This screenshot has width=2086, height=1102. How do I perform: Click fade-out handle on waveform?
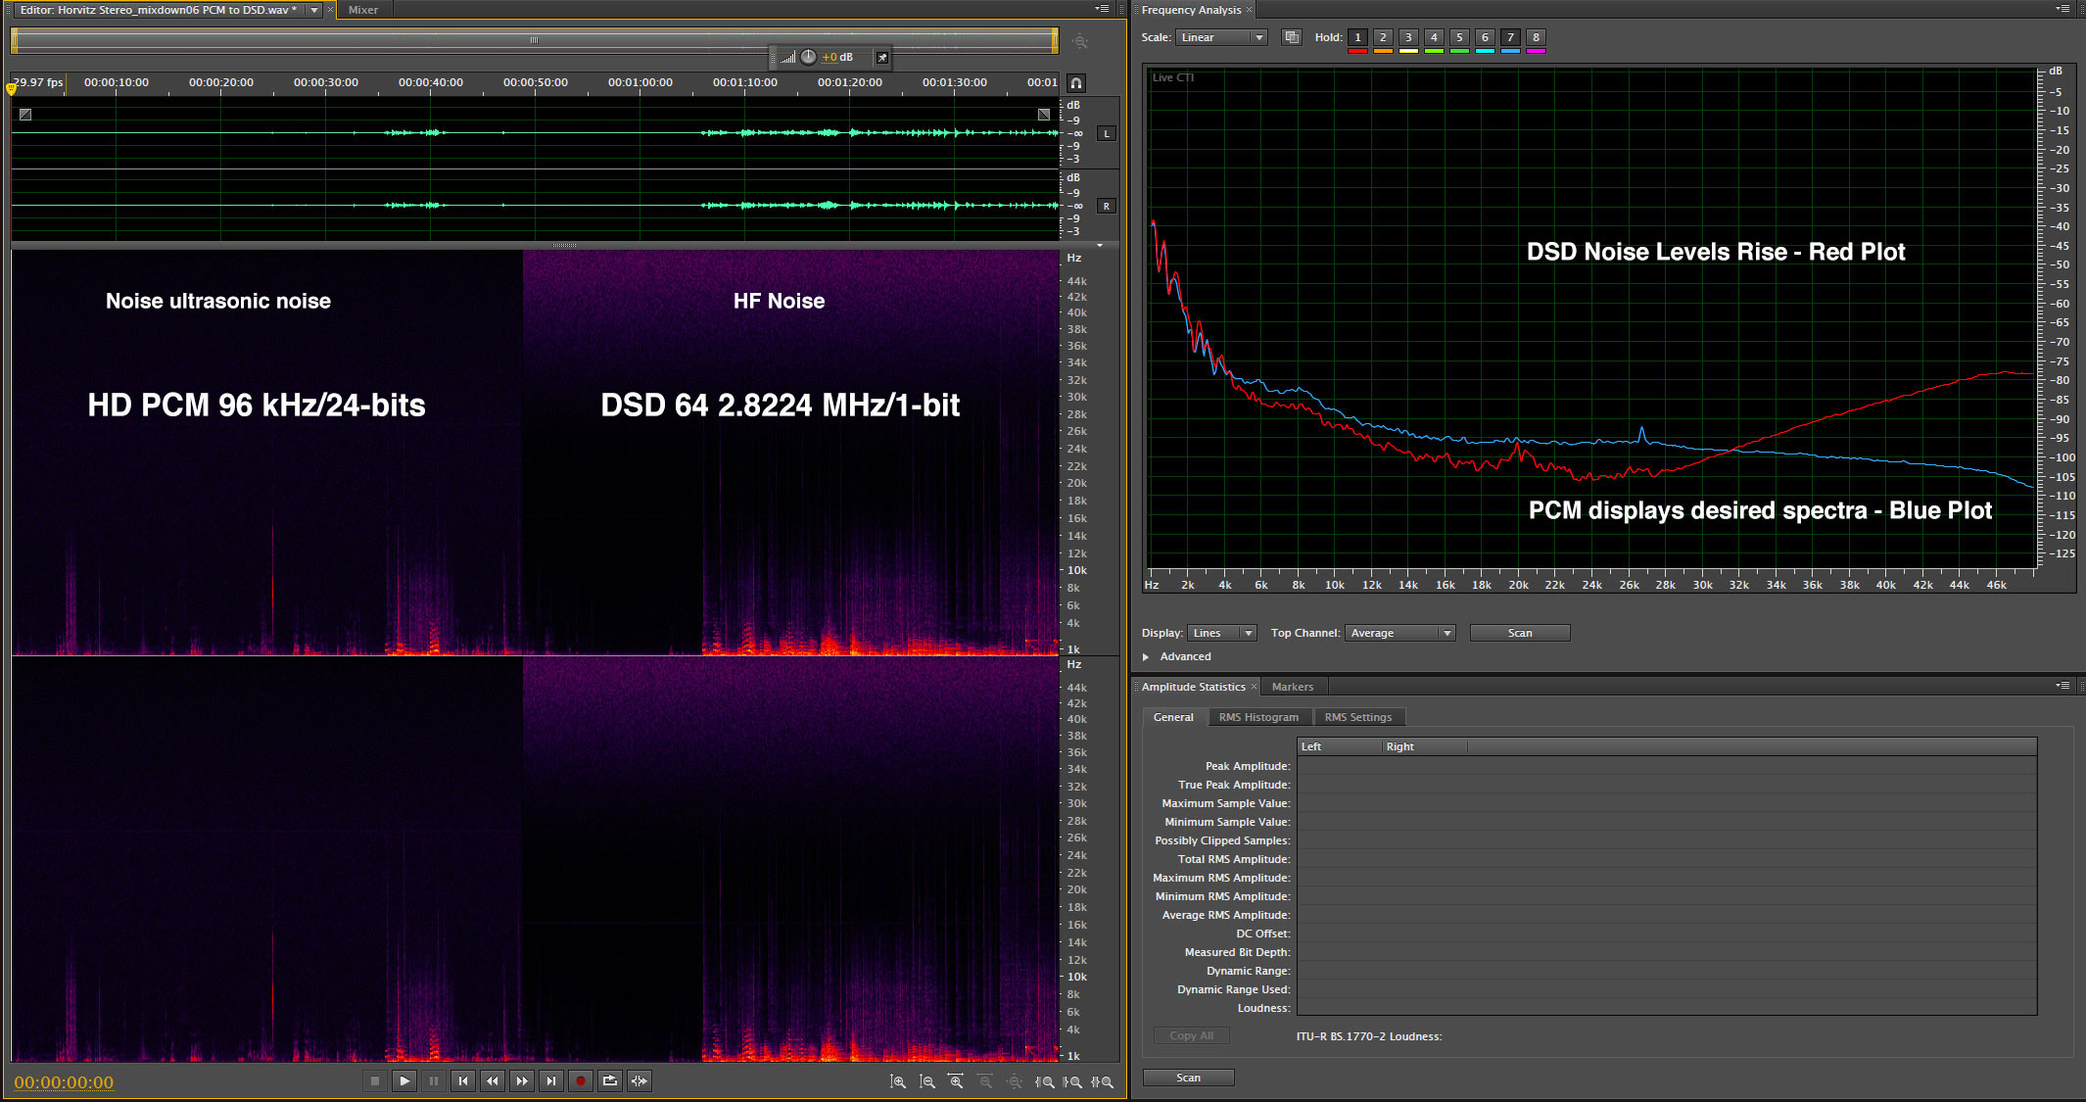point(1044,115)
